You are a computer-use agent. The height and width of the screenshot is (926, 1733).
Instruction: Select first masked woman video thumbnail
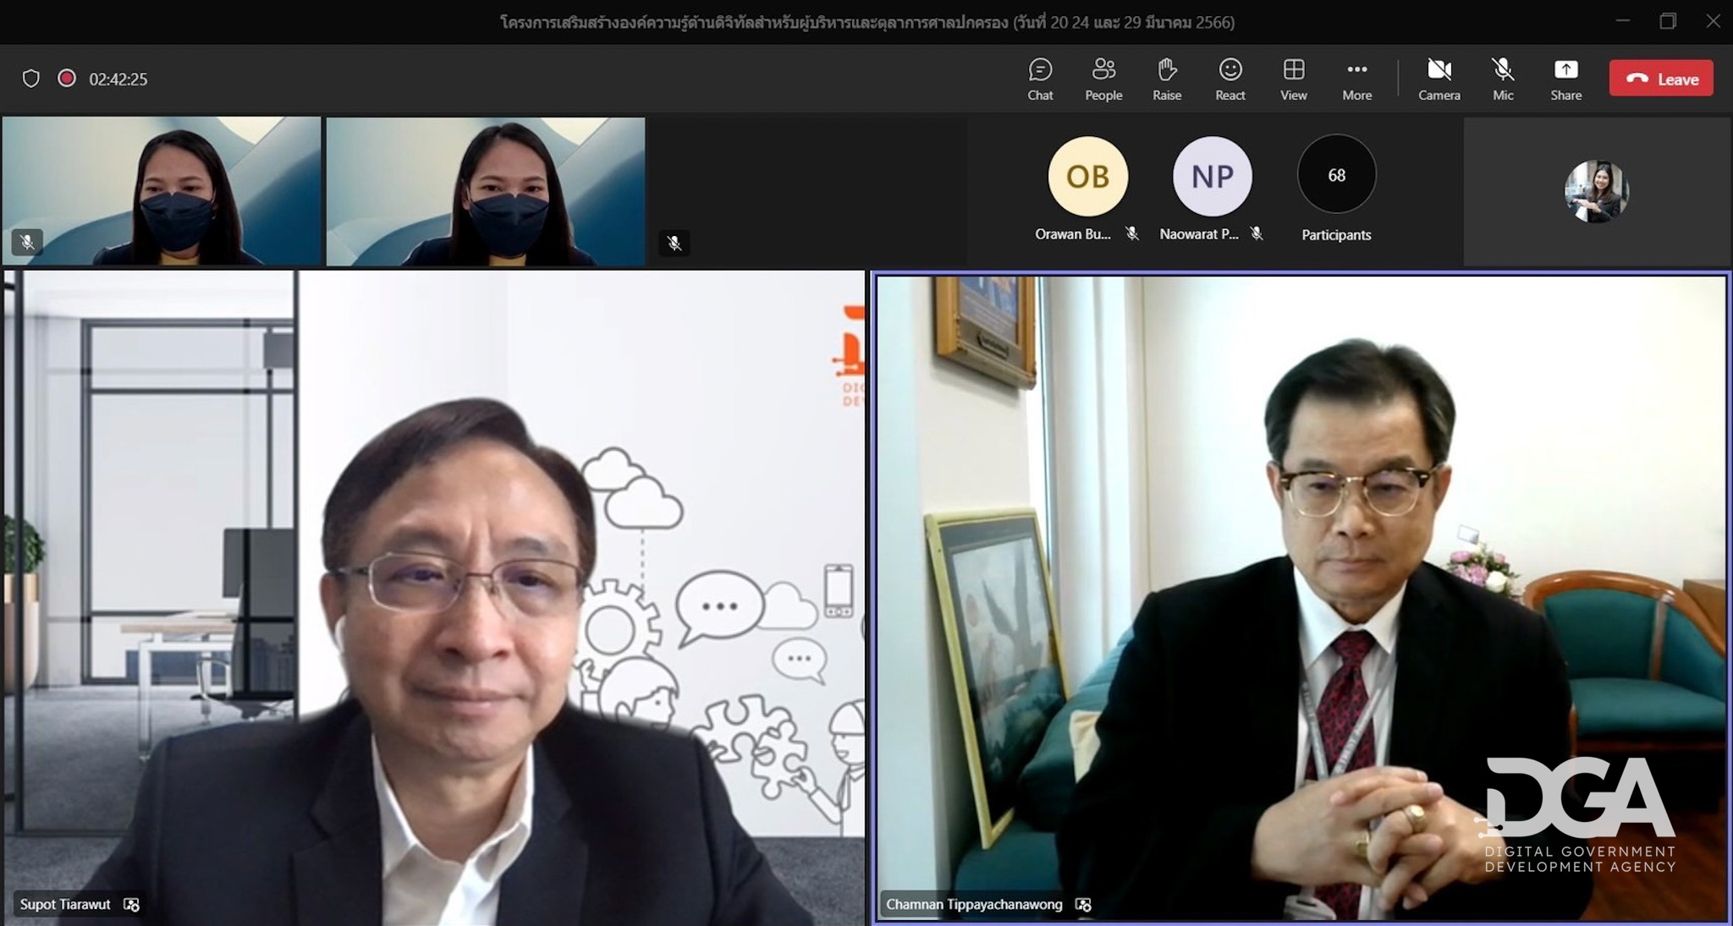[162, 191]
